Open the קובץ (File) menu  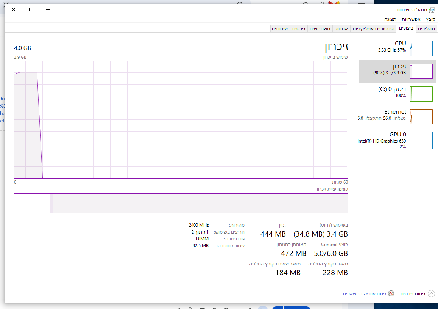click(x=430, y=19)
